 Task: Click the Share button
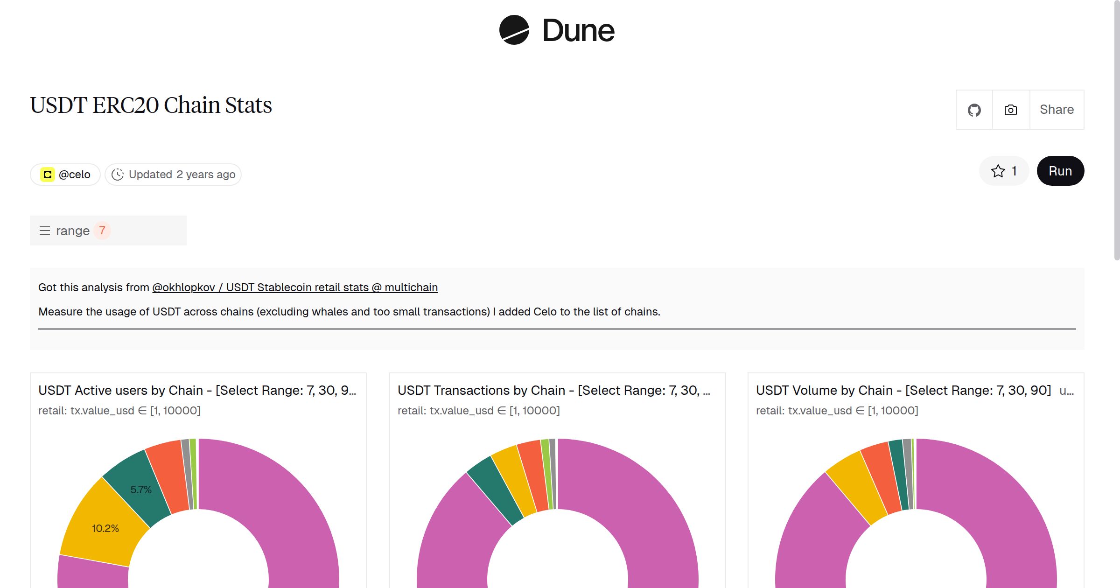coord(1056,109)
